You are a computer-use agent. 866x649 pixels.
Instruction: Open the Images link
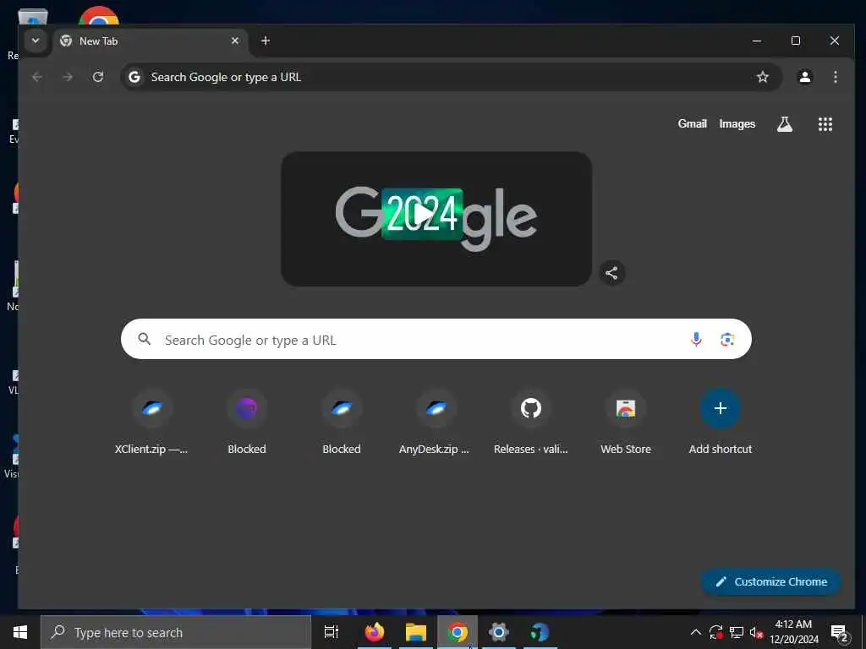click(737, 124)
